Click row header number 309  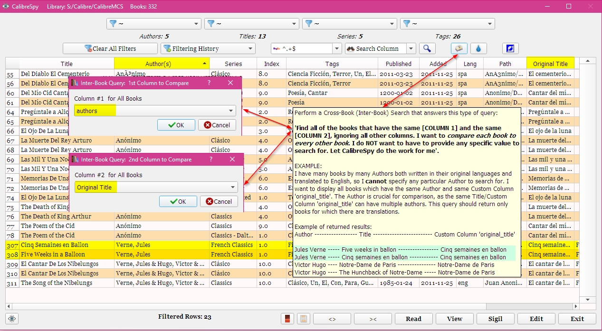tap(12, 264)
